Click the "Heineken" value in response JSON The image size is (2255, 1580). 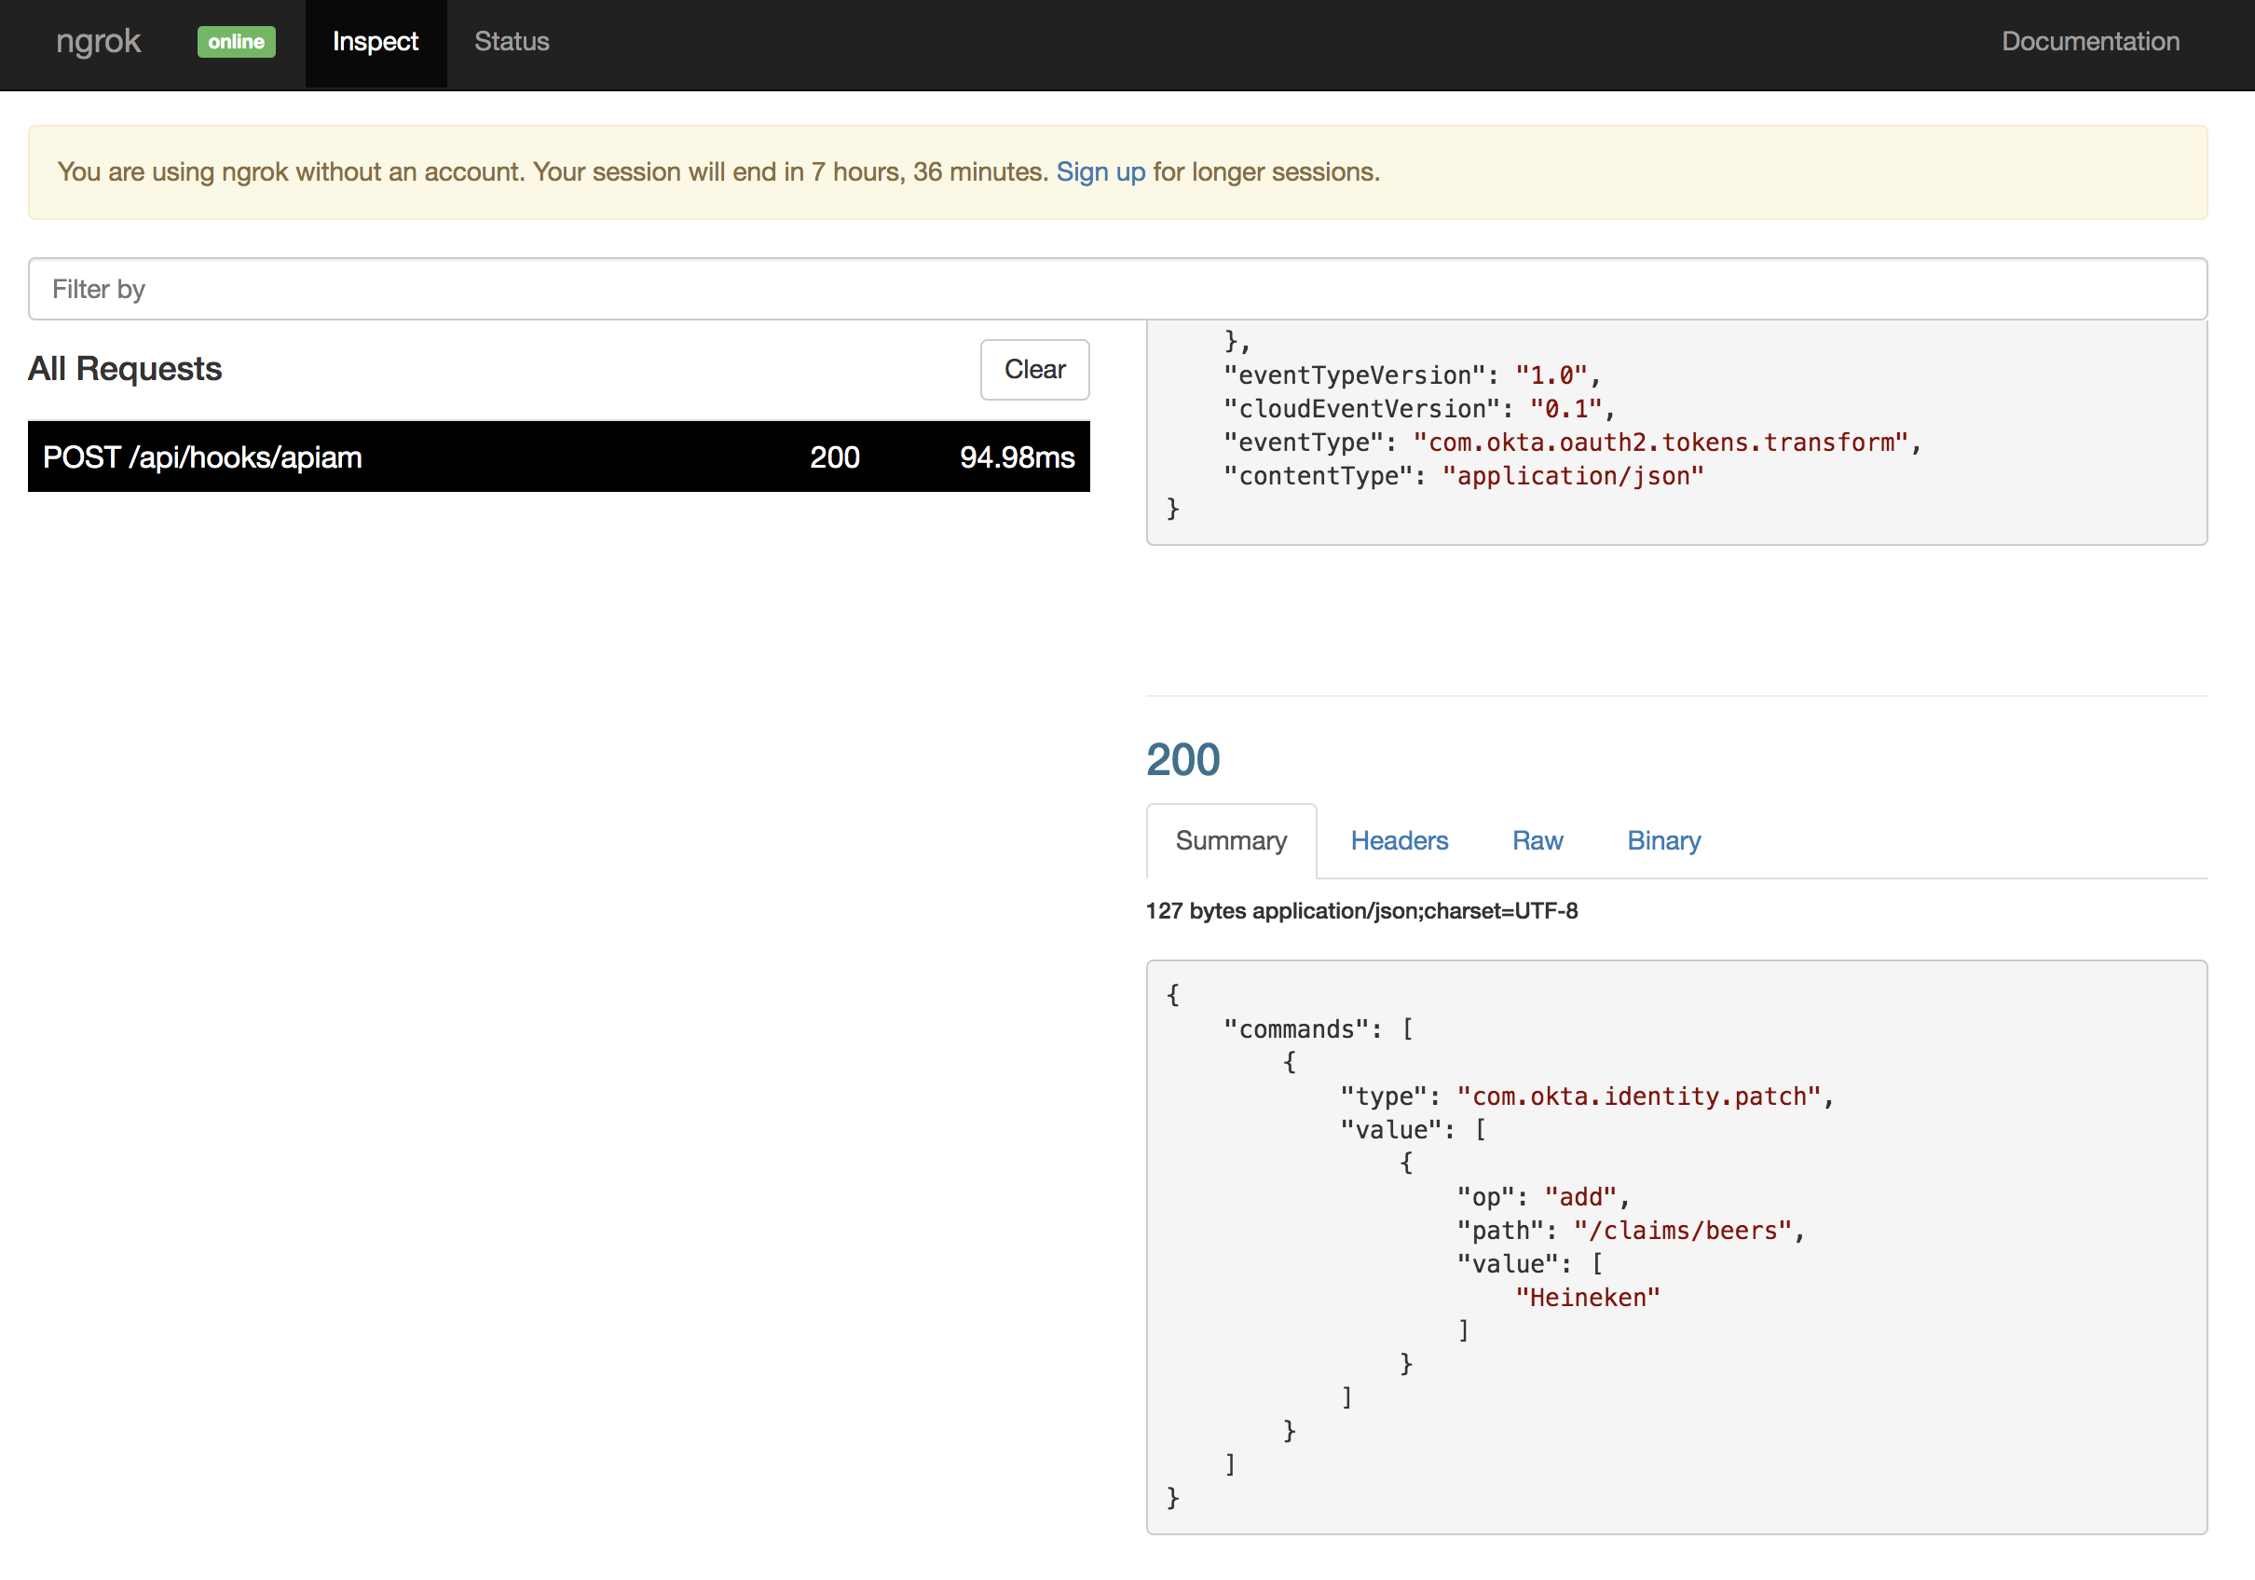(x=1586, y=1297)
